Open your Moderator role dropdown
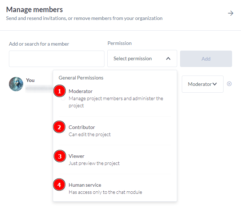 click(202, 84)
